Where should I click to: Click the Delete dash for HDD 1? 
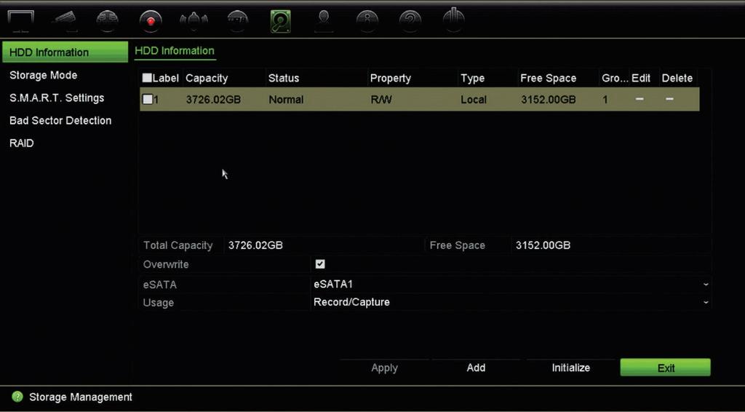tap(669, 99)
